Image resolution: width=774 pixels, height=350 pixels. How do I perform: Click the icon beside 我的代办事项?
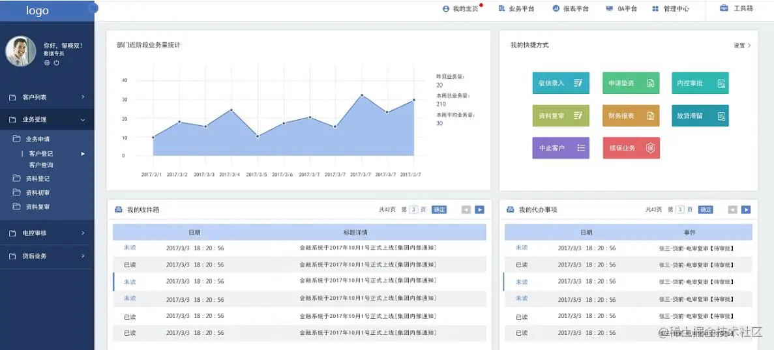(x=511, y=209)
